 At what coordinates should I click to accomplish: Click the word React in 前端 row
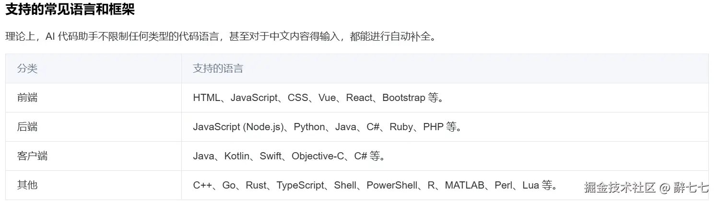pyautogui.click(x=359, y=98)
